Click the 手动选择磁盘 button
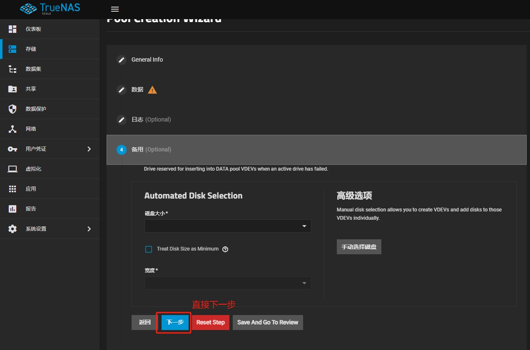530x350 pixels. (x=359, y=247)
